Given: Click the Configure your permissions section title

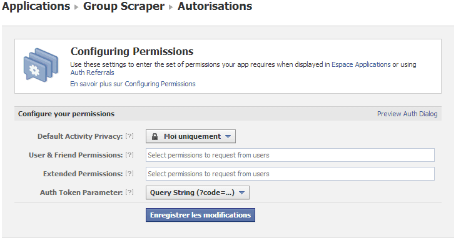Looking at the screenshot, I should pyautogui.click(x=66, y=114).
